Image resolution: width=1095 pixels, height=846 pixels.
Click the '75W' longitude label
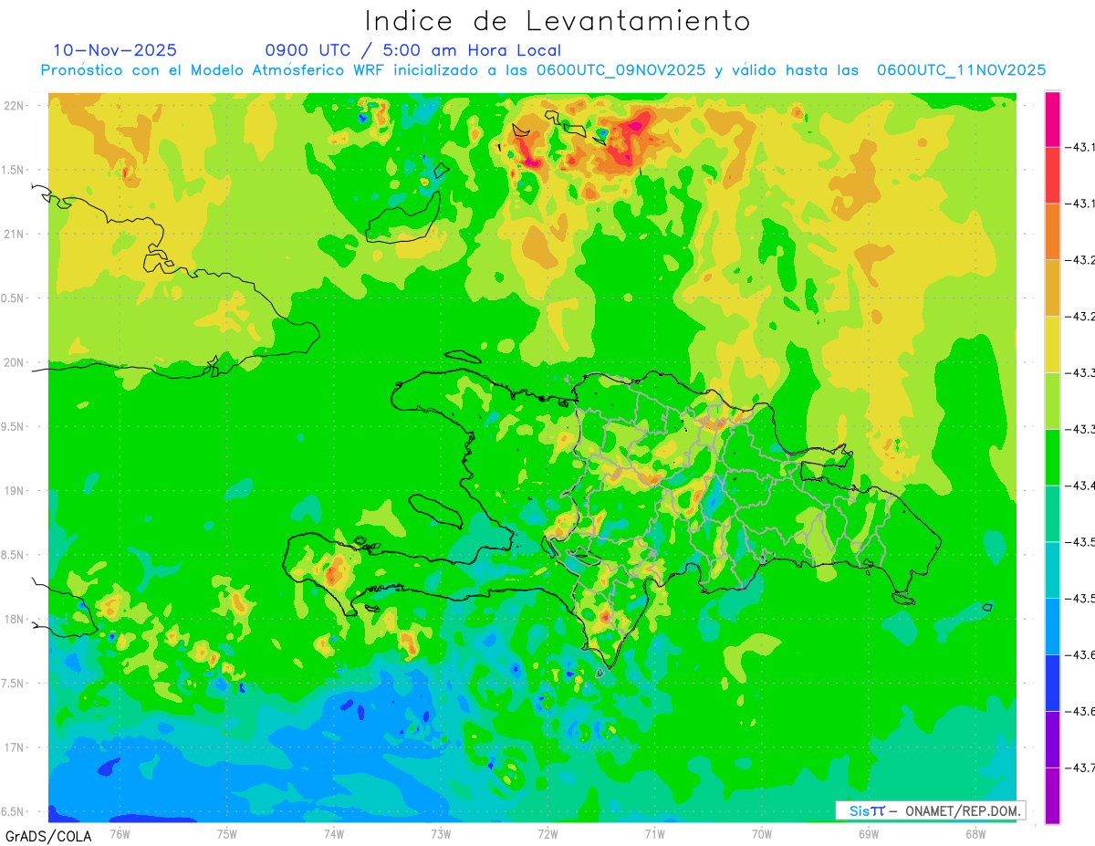pyautogui.click(x=227, y=833)
